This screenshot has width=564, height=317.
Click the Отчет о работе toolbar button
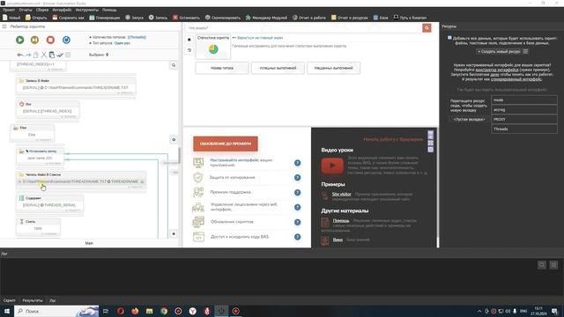(x=309, y=18)
